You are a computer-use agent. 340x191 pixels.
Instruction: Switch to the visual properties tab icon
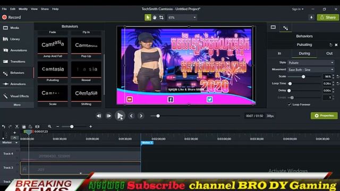[x=273, y=27]
